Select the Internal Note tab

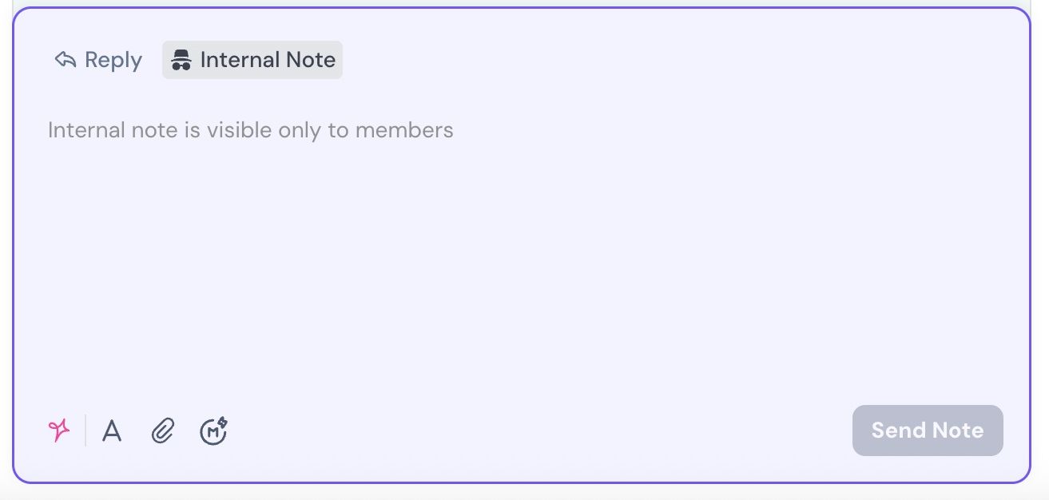[x=252, y=60]
